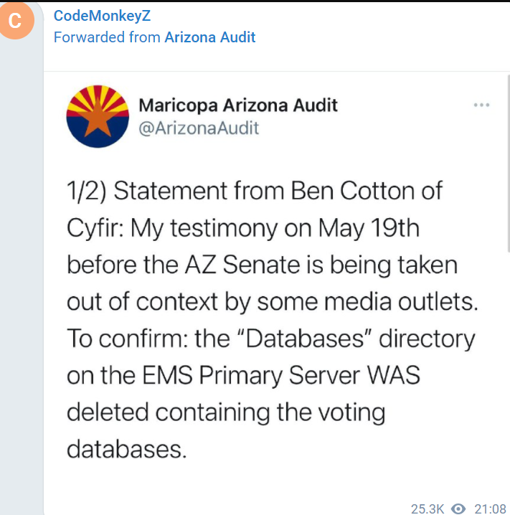
Task: Open the Arizona flag profile picture
Action: point(98,116)
